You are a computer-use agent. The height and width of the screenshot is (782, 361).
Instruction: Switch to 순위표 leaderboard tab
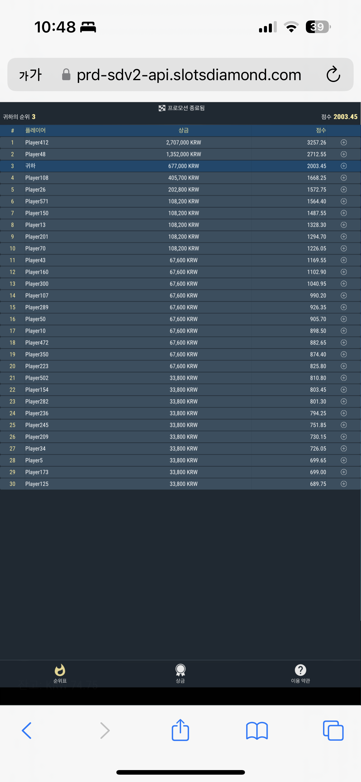point(60,673)
